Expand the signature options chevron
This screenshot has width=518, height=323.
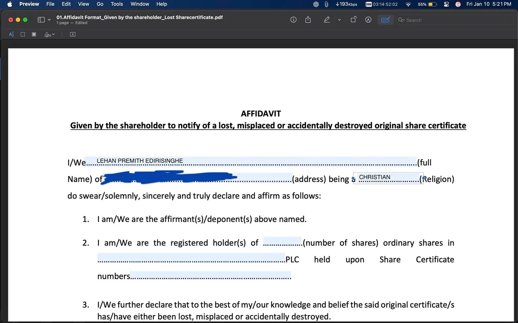pyautogui.click(x=53, y=34)
